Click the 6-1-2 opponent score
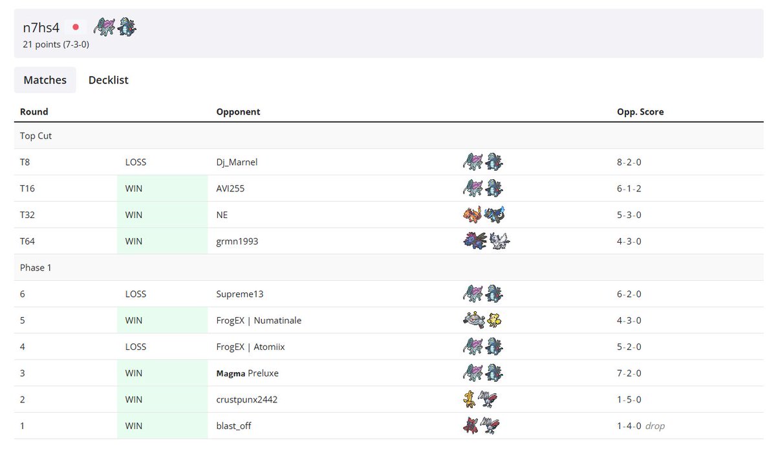Screen dimensions: 776x449 (629, 189)
